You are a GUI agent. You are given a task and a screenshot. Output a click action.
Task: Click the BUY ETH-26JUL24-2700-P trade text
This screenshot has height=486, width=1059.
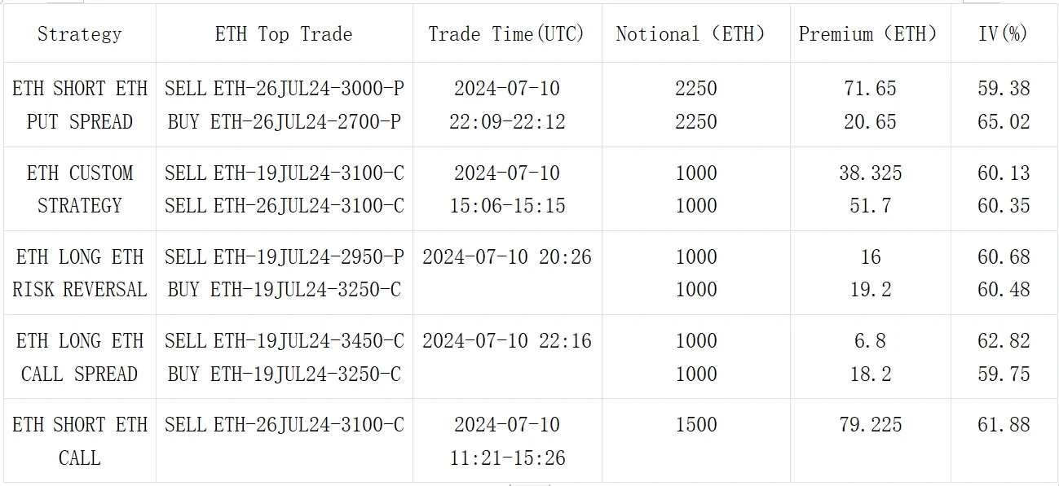284,122
